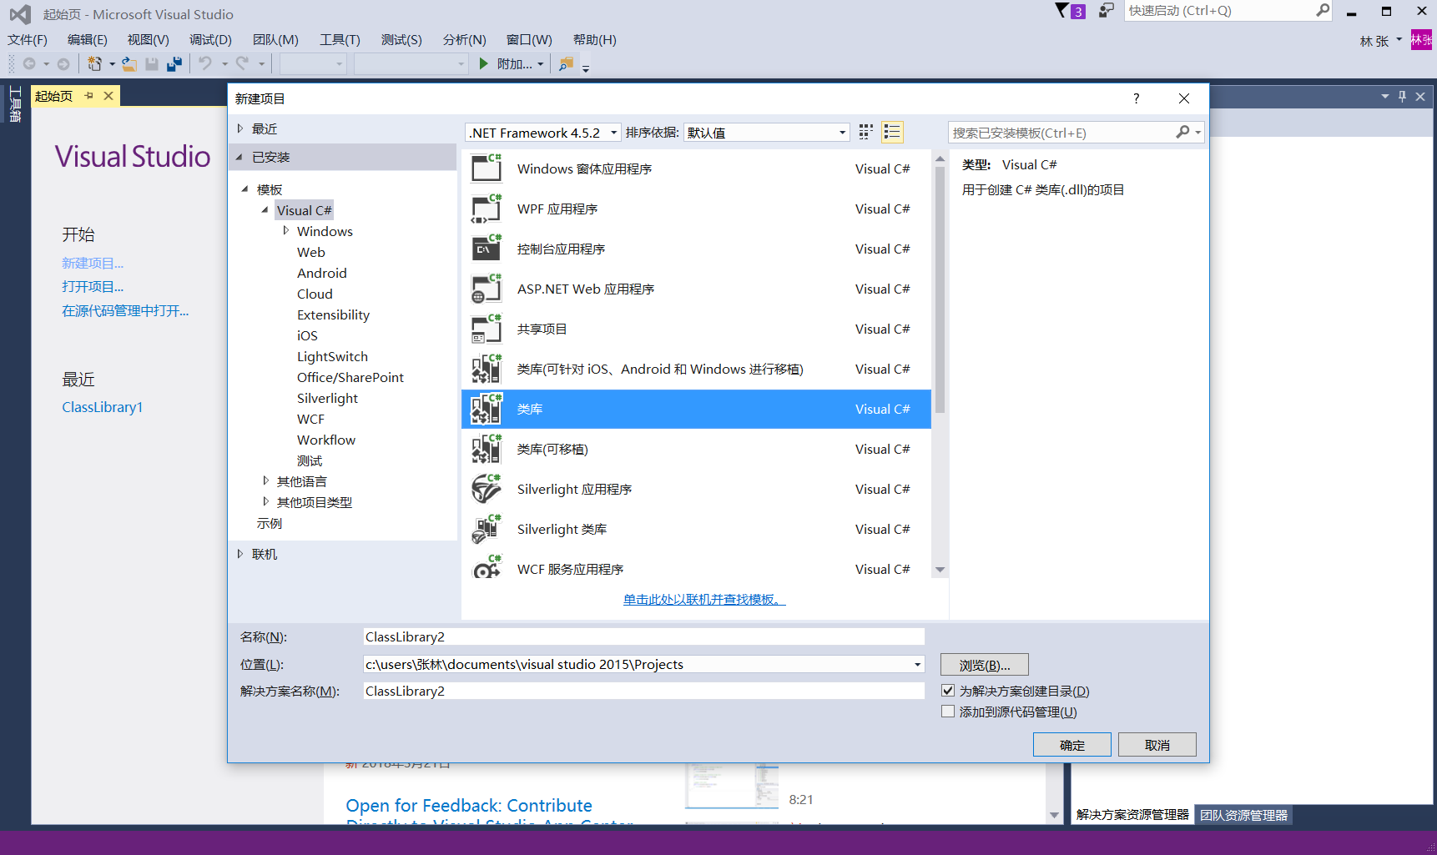Select Android in the template tree

(x=321, y=273)
